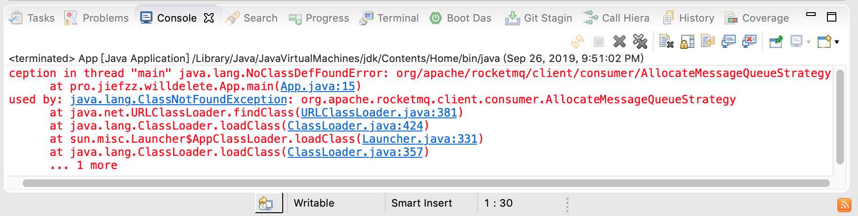Click the horizontal console scrollbar
The height and width of the screenshot is (216, 858).
coord(426,183)
